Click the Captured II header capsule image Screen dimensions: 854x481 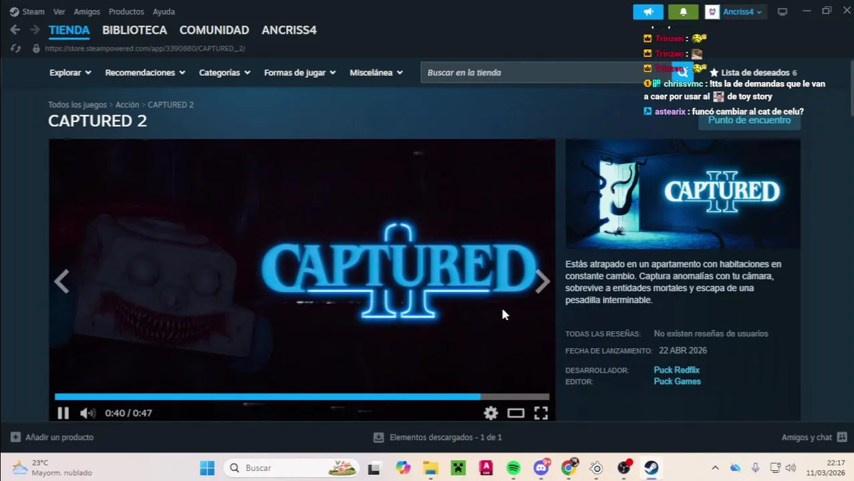[682, 194]
